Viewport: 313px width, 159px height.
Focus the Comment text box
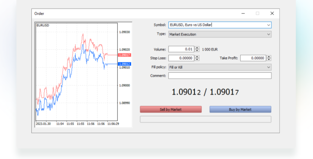(219, 76)
